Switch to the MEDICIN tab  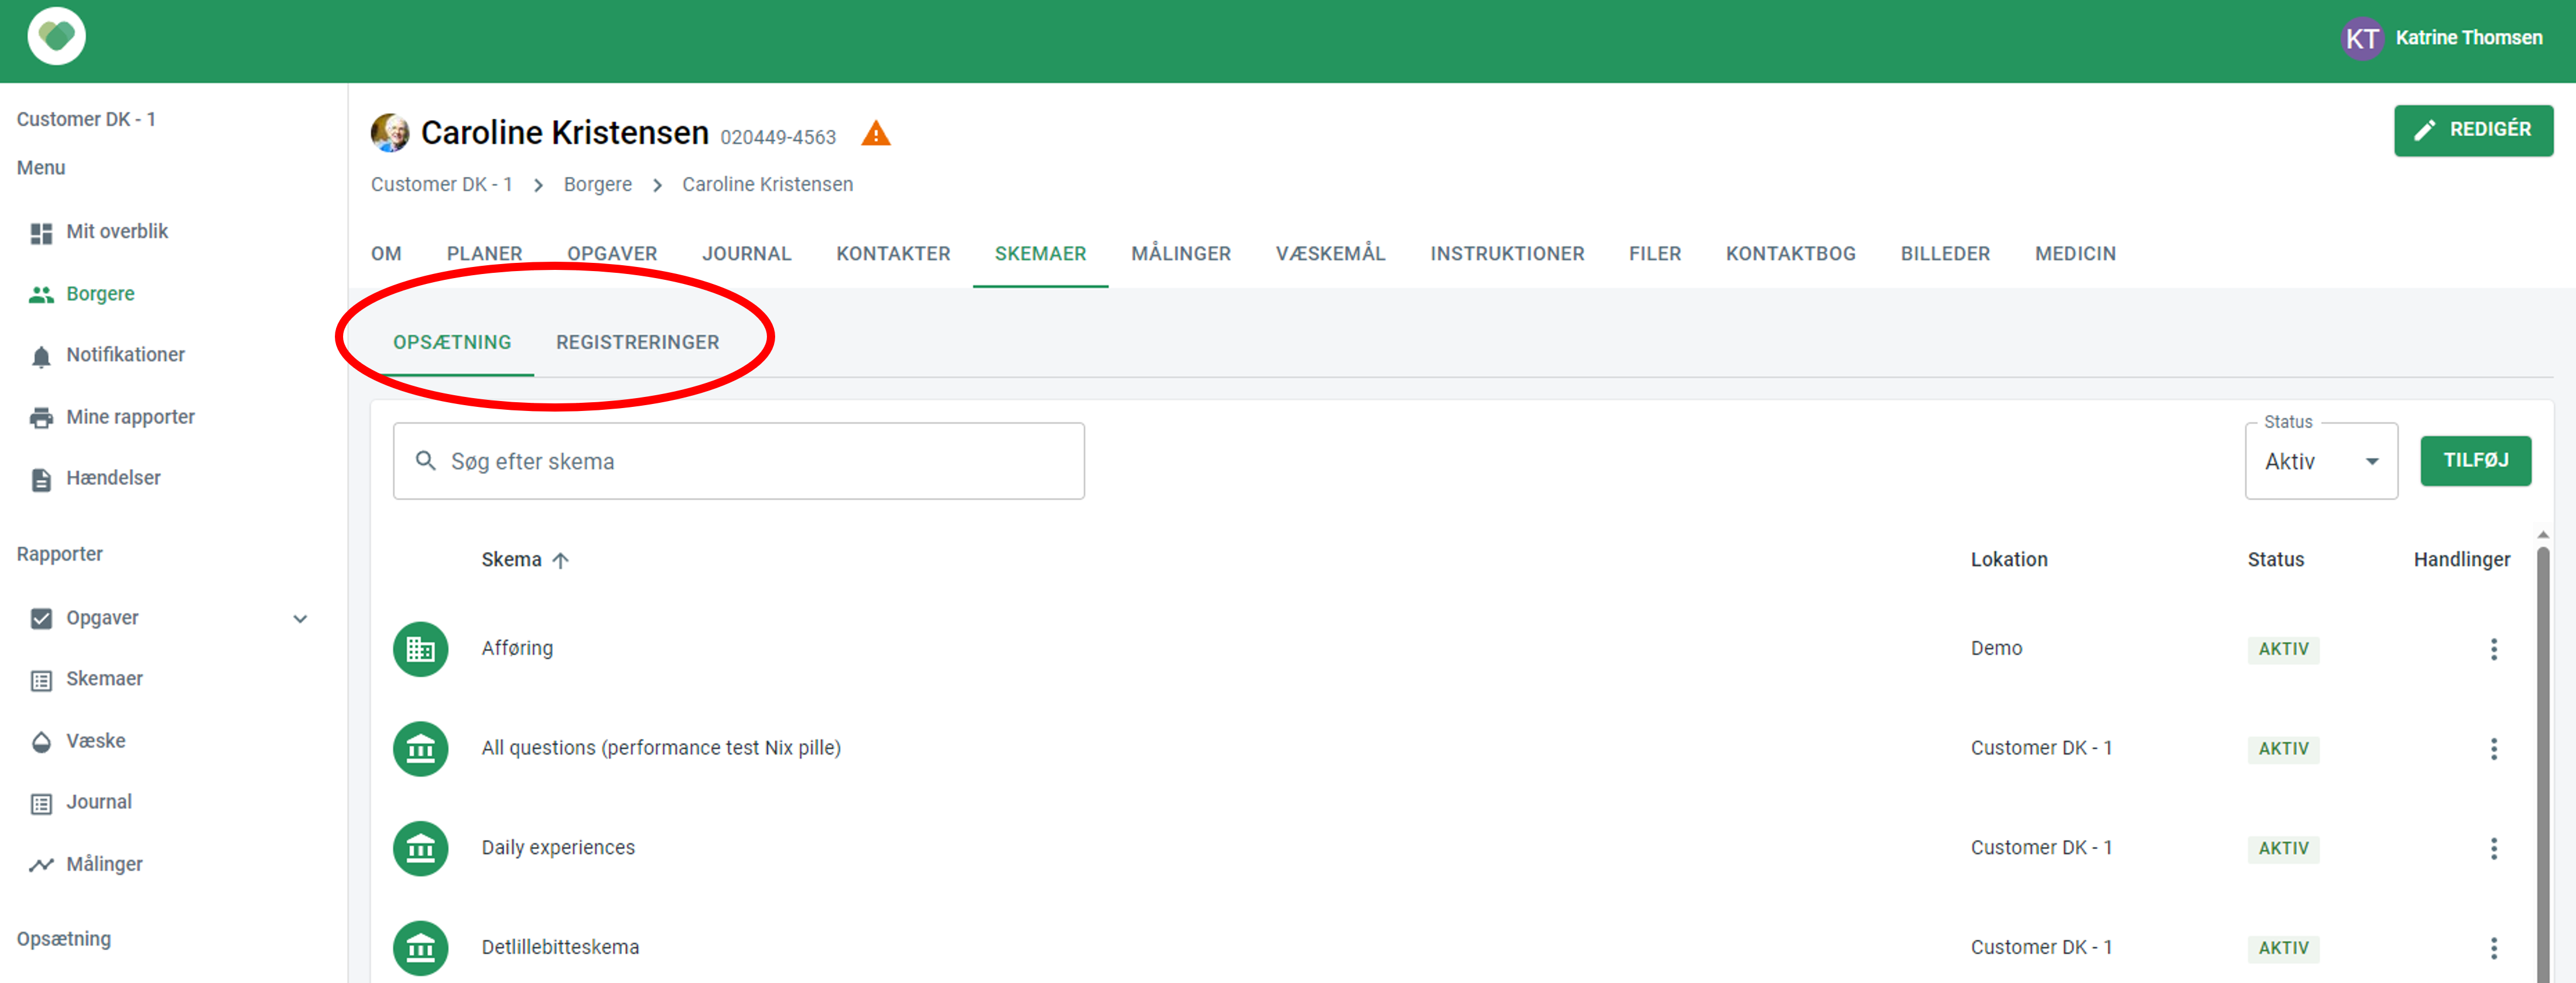coord(2075,254)
